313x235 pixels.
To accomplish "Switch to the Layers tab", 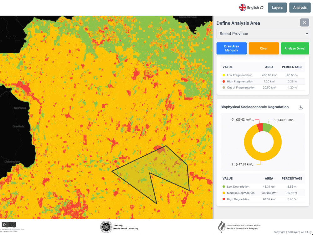I will tap(277, 8).
